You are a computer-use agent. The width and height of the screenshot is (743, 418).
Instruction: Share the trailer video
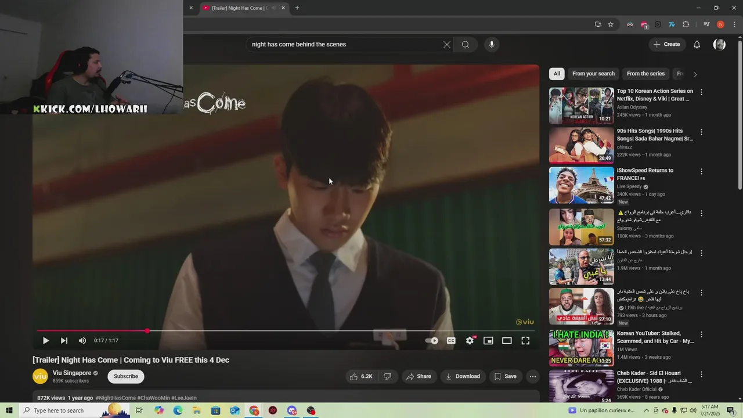pyautogui.click(x=419, y=377)
